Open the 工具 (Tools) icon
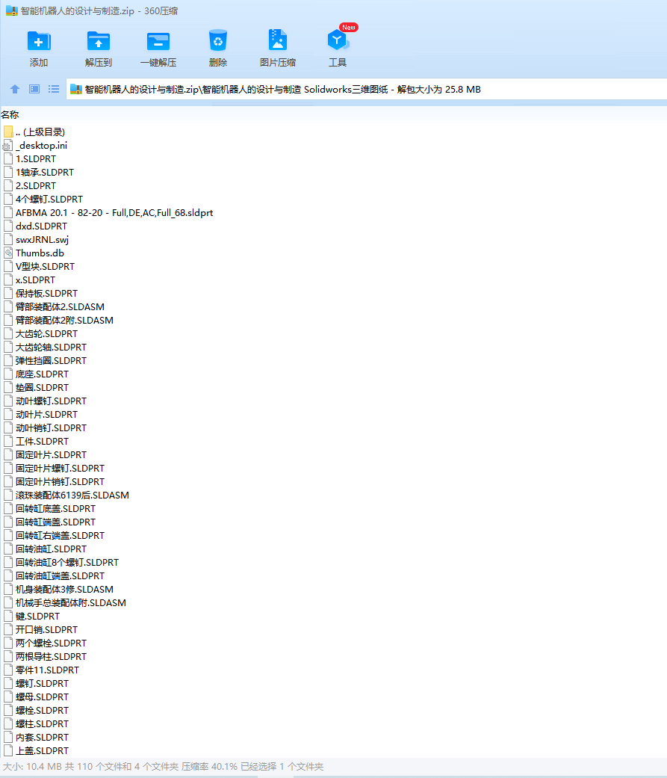Viewport: 667px width, 778px height. (x=338, y=40)
